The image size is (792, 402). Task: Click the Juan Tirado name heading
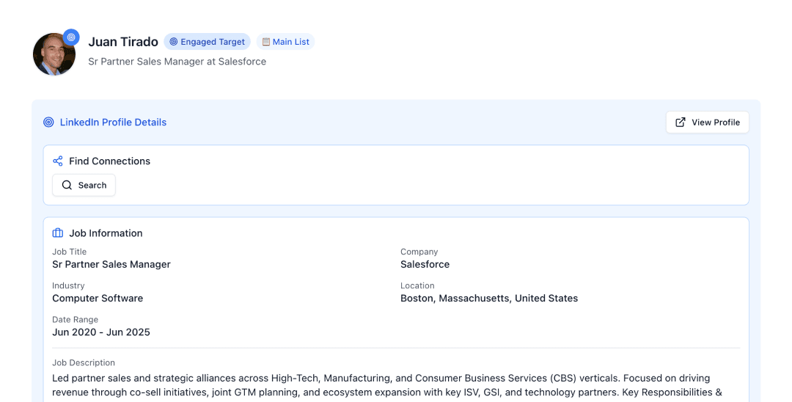(123, 42)
